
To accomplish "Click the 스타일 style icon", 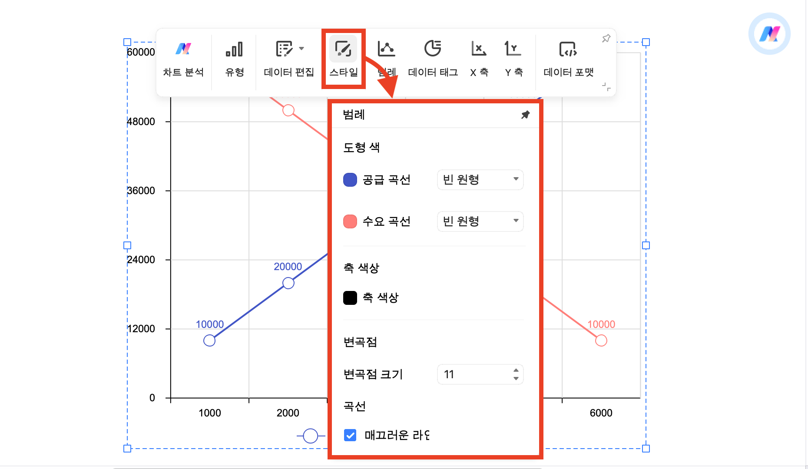I will click(x=343, y=49).
